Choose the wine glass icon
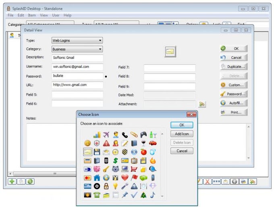Viewport: 274px width, 207px height. [143, 143]
